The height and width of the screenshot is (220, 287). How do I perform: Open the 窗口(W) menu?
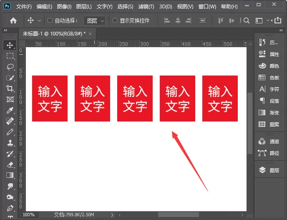(207, 7)
